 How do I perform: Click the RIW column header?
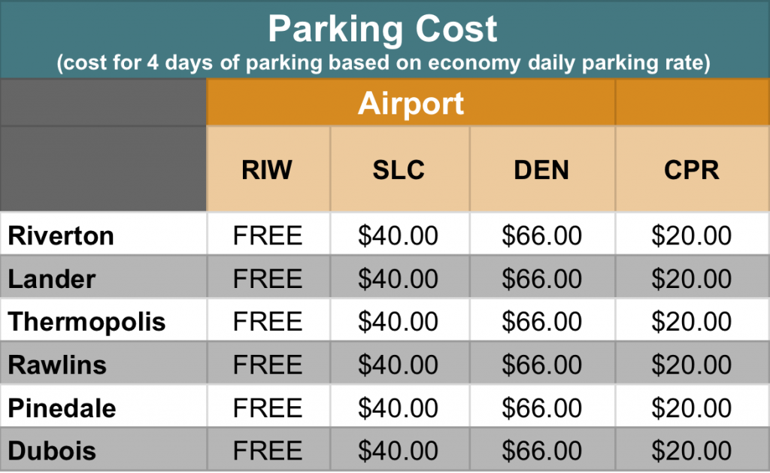[x=268, y=169]
